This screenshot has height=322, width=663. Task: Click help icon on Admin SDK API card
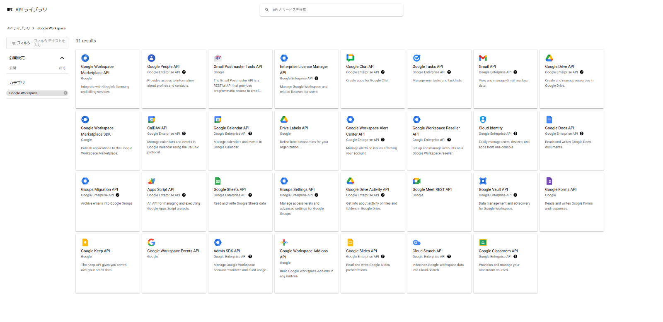[x=250, y=257]
